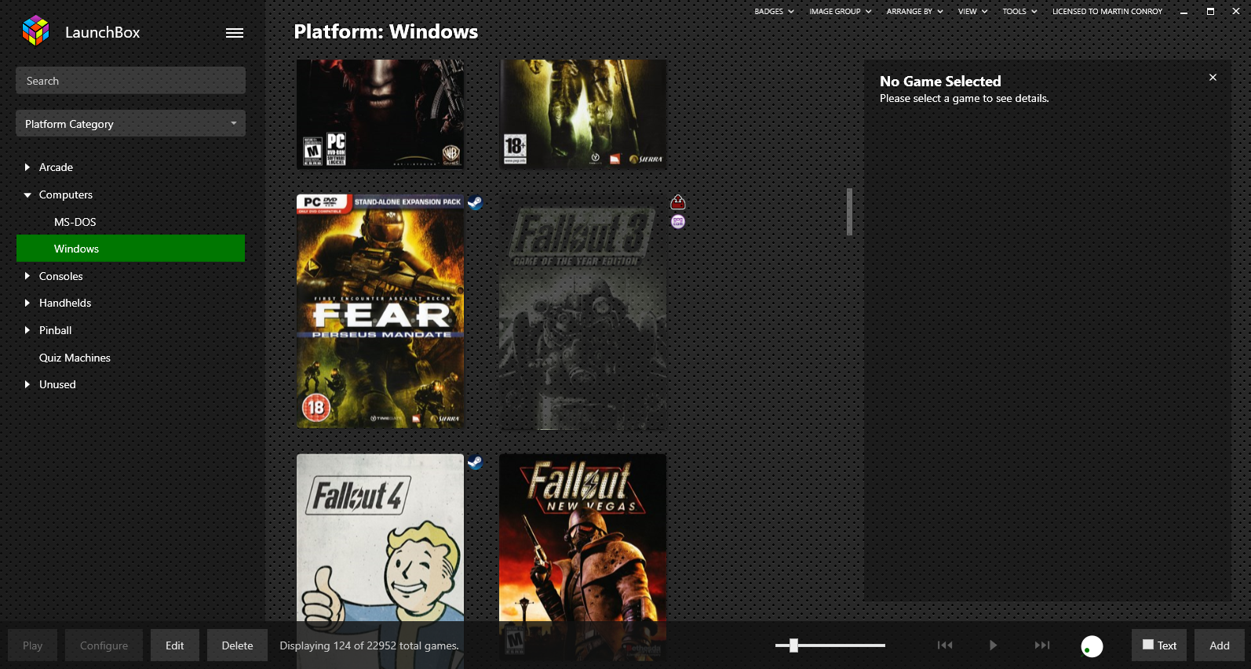Toggle the Text view checkbox
The width and height of the screenshot is (1251, 669).
pos(1148,645)
